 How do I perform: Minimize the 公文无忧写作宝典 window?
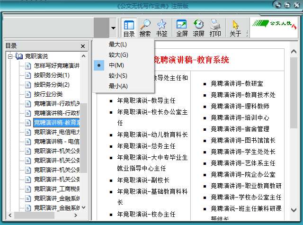point(278,5)
